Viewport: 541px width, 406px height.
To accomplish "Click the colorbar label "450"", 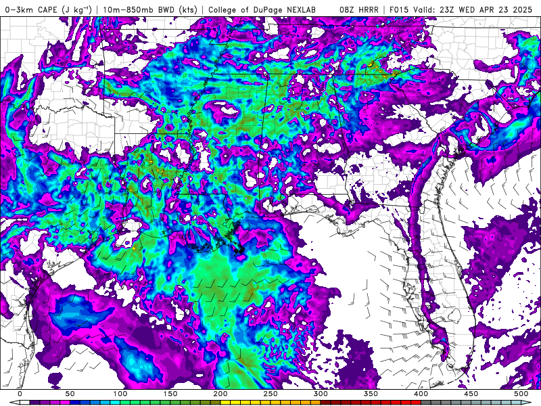I will 471,394.
